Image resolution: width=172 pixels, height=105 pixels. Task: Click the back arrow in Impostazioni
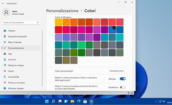(3, 3)
